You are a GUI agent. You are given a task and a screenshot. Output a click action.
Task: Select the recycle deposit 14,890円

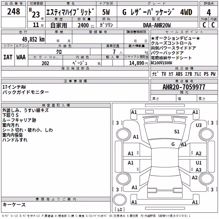click(139, 63)
